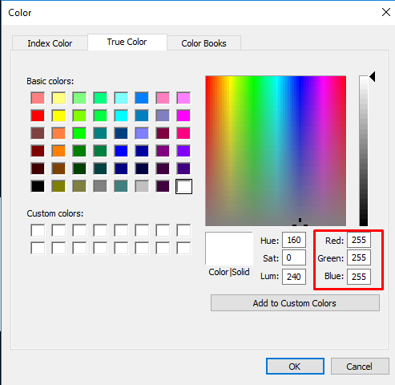395x385 pixels.
Task: Pick the olive swatch next to black
Action: coord(58,186)
